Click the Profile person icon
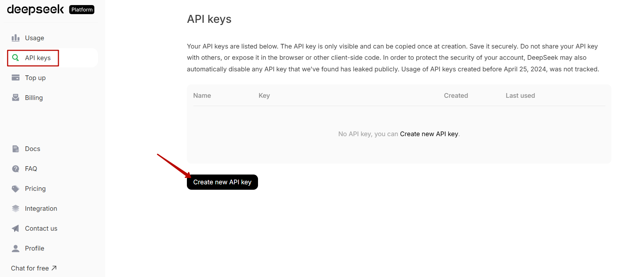The height and width of the screenshot is (277, 618). click(16, 248)
